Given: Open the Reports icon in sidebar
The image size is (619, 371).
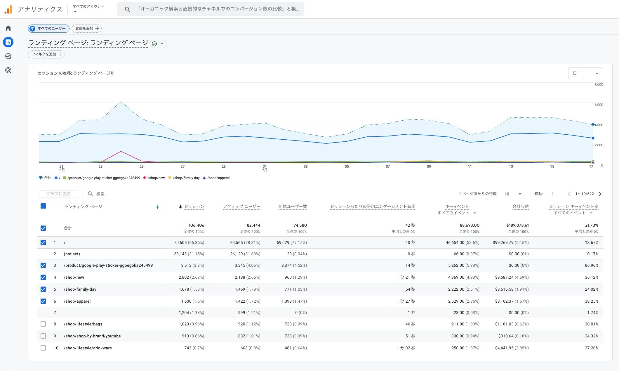Looking at the screenshot, I should pos(8,42).
